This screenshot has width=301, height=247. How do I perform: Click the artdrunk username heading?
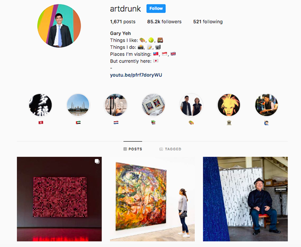click(x=125, y=9)
